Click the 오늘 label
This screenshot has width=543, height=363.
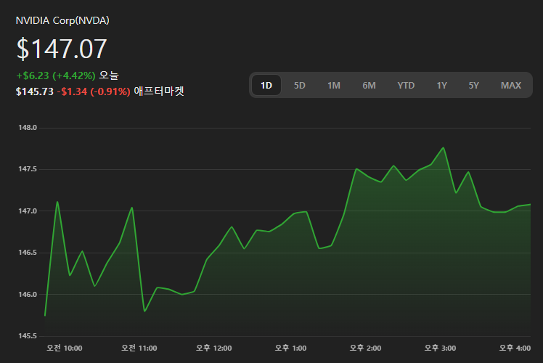coord(109,76)
